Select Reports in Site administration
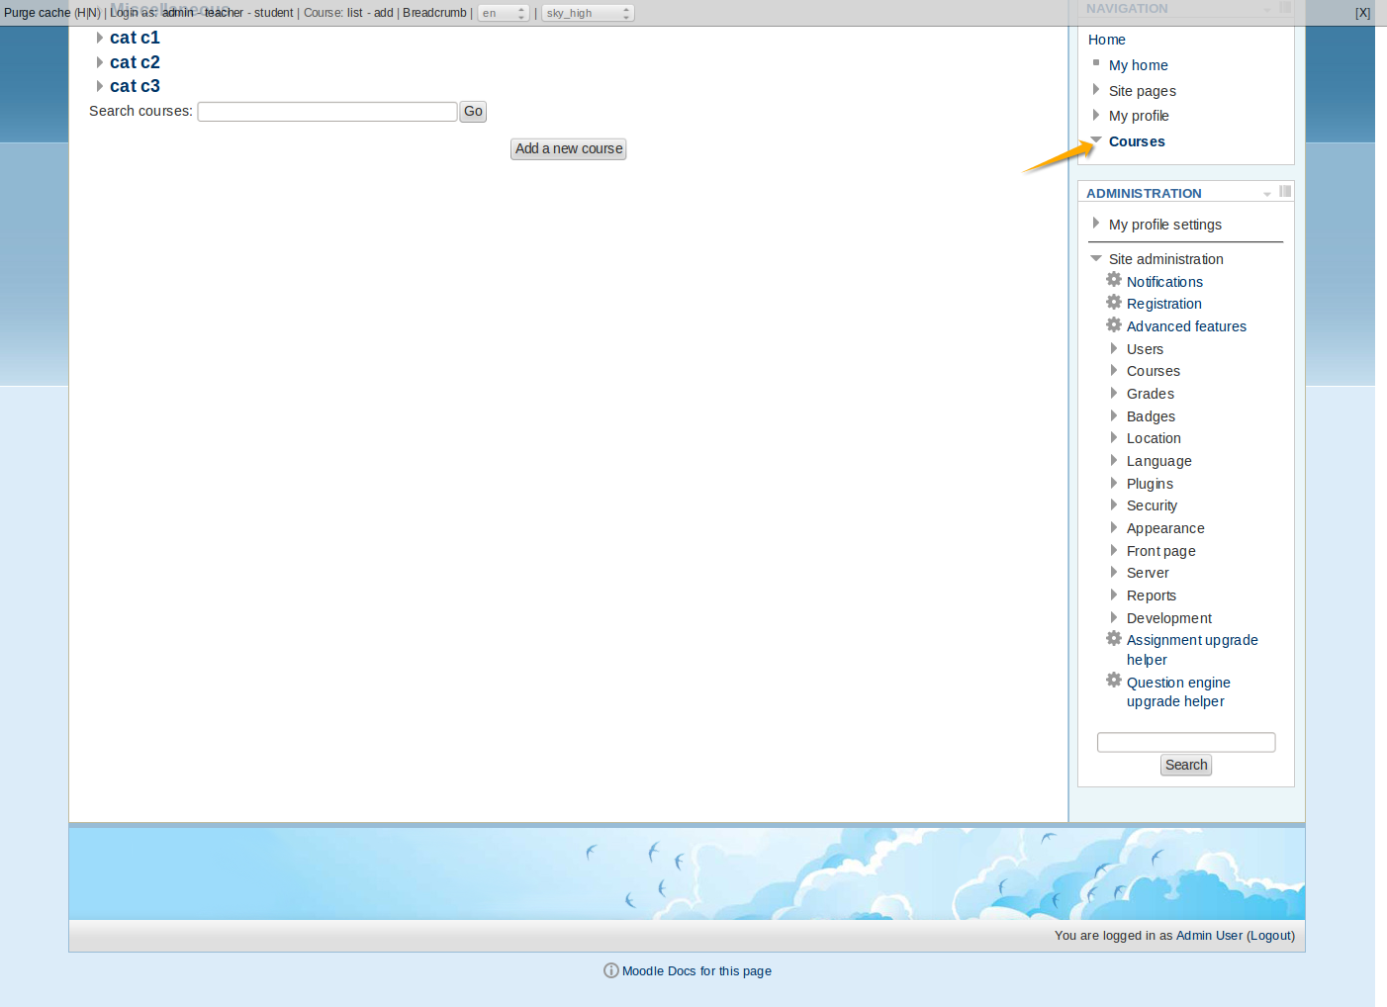The height and width of the screenshot is (1007, 1387). coord(1152,595)
